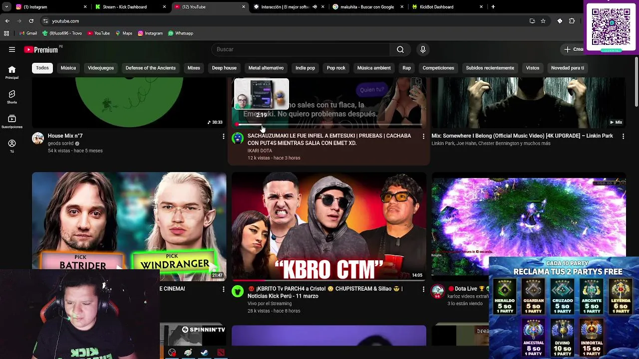Open a new browser tab
639x359 pixels.
click(x=493, y=7)
